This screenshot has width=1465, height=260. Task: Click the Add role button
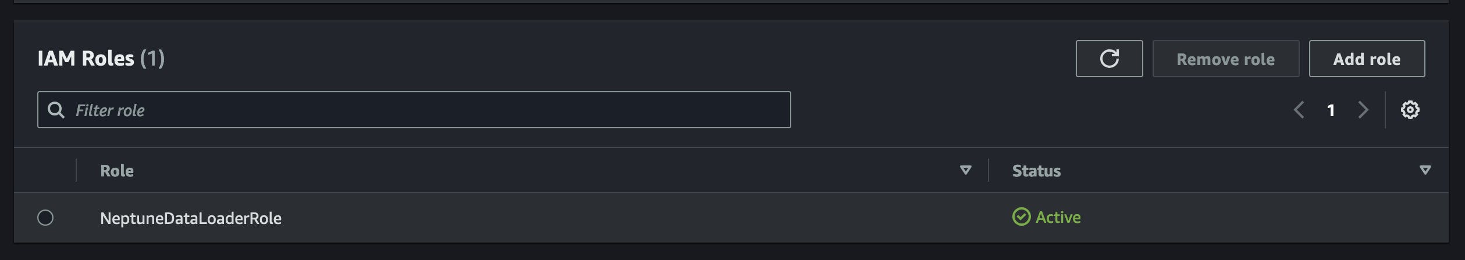pyautogui.click(x=1366, y=59)
